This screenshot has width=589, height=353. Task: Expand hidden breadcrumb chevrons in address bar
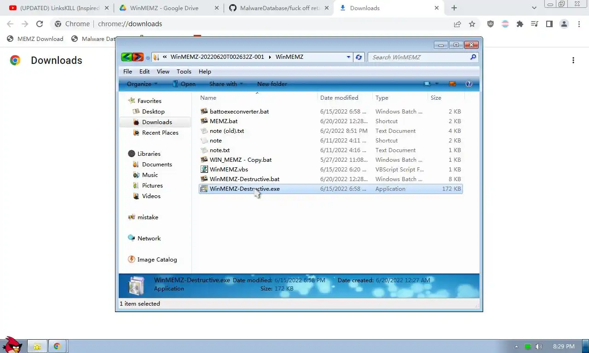pos(165,57)
